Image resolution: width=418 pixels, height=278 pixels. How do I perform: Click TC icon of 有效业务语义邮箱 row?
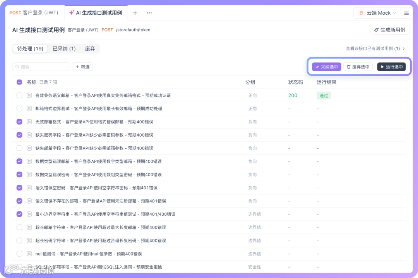point(29,95)
